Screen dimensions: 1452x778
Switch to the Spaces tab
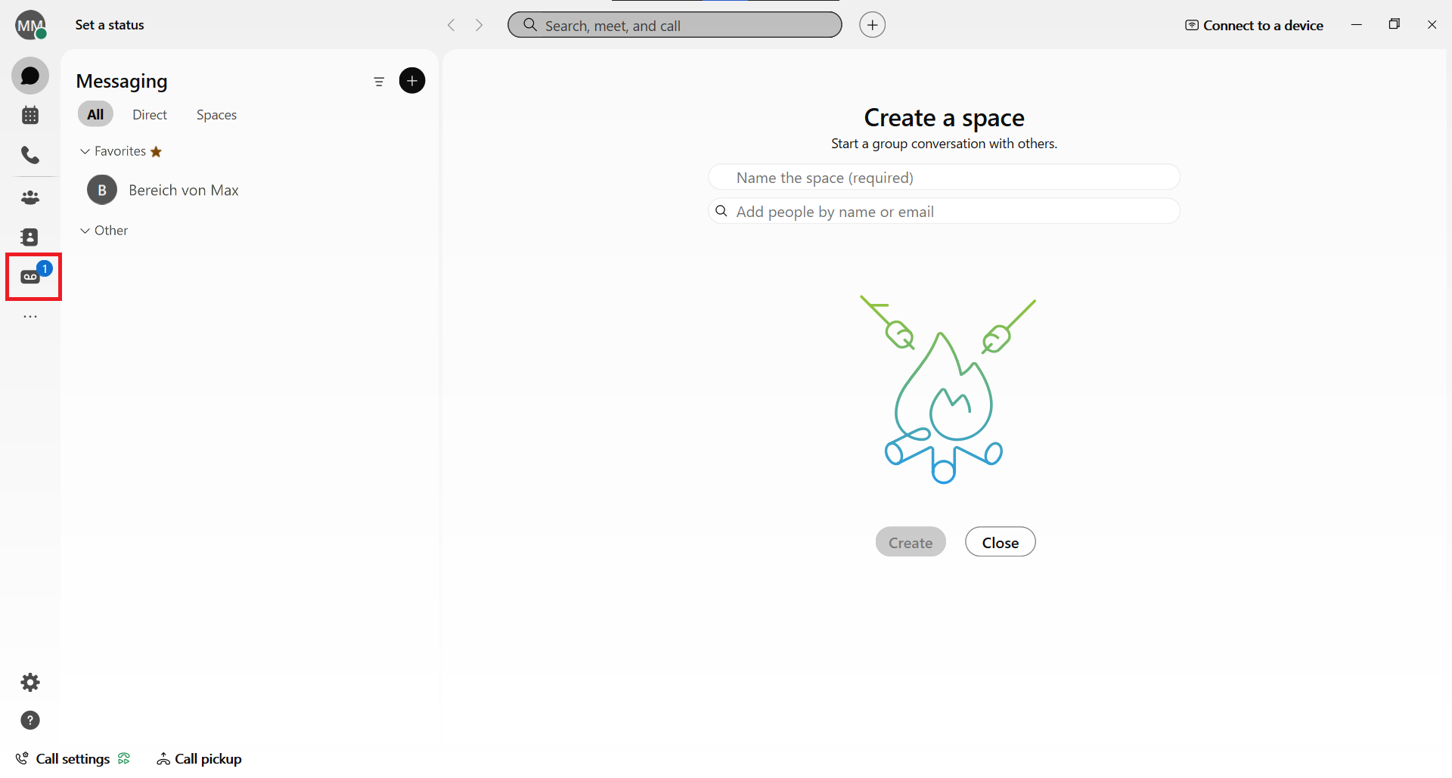tap(216, 115)
